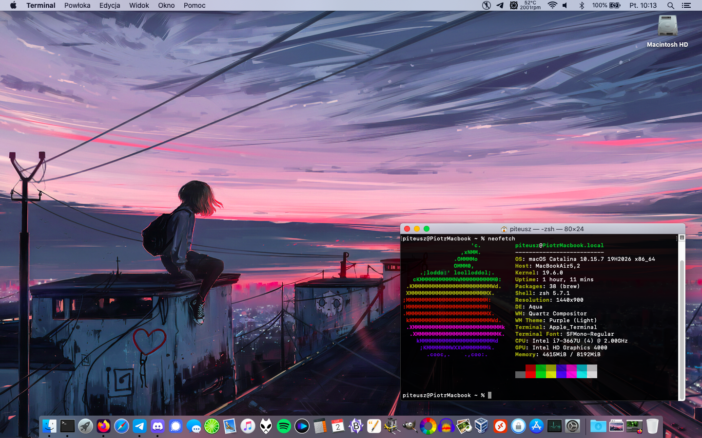The width and height of the screenshot is (702, 438).
Task: Click the home folder proxy icon in Terminal title
Action: pos(504,229)
